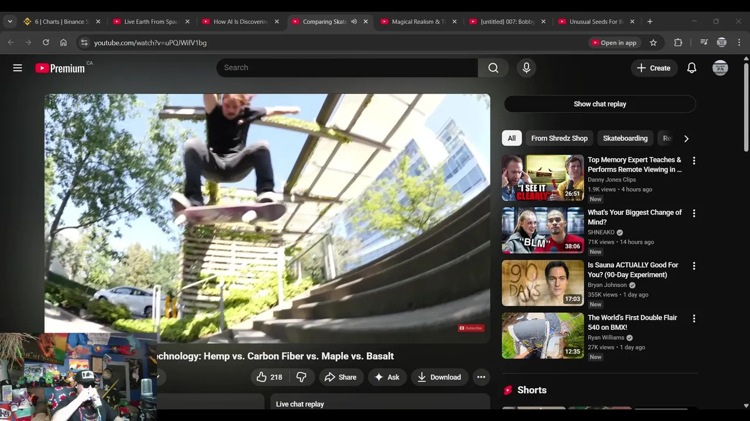Click the Live chat replay heading
750x421 pixels.
point(300,404)
